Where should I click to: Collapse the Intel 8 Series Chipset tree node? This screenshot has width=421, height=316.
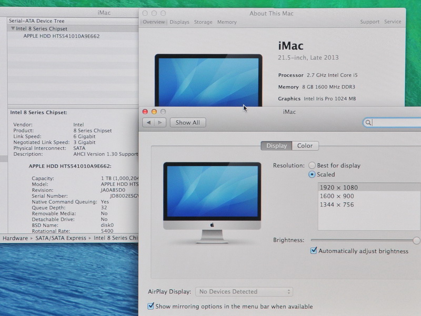click(13, 28)
